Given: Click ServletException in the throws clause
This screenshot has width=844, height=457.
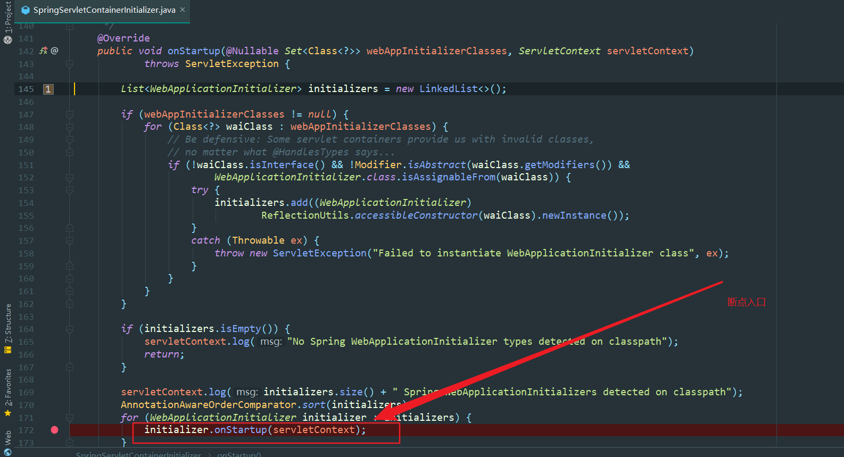Looking at the screenshot, I should (232, 64).
